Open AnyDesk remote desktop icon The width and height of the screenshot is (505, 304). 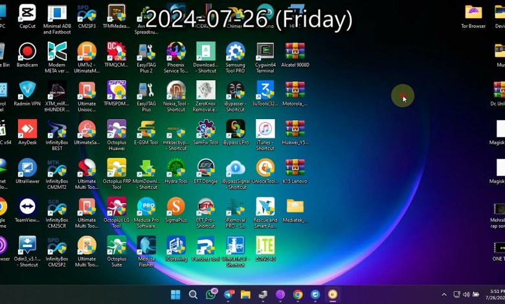27,129
